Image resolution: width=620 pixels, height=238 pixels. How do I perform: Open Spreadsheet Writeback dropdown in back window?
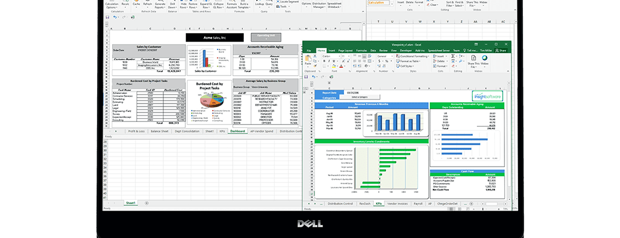click(334, 5)
